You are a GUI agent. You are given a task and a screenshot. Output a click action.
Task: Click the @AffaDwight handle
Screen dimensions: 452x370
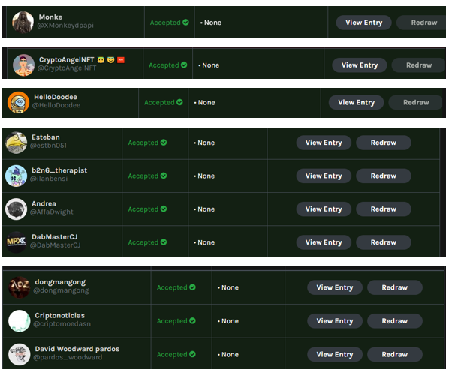(52, 212)
